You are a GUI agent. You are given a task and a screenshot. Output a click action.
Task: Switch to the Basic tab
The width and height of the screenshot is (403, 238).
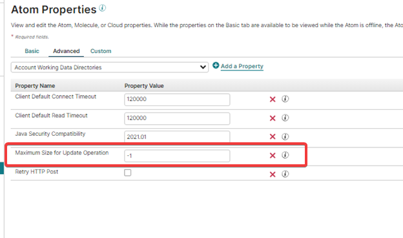(x=32, y=51)
